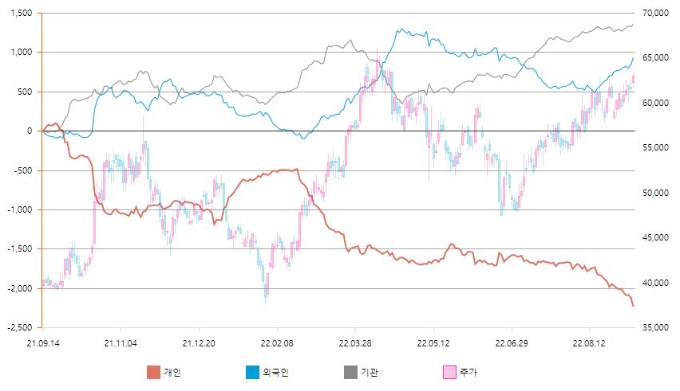
Task: Click the 1,500 left axis value
Action: 22,14
